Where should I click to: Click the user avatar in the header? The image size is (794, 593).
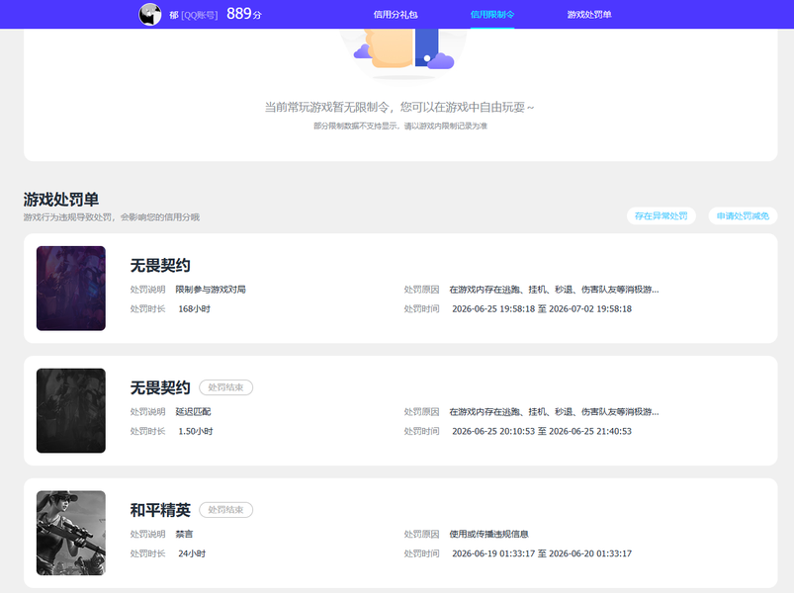pyautogui.click(x=150, y=14)
